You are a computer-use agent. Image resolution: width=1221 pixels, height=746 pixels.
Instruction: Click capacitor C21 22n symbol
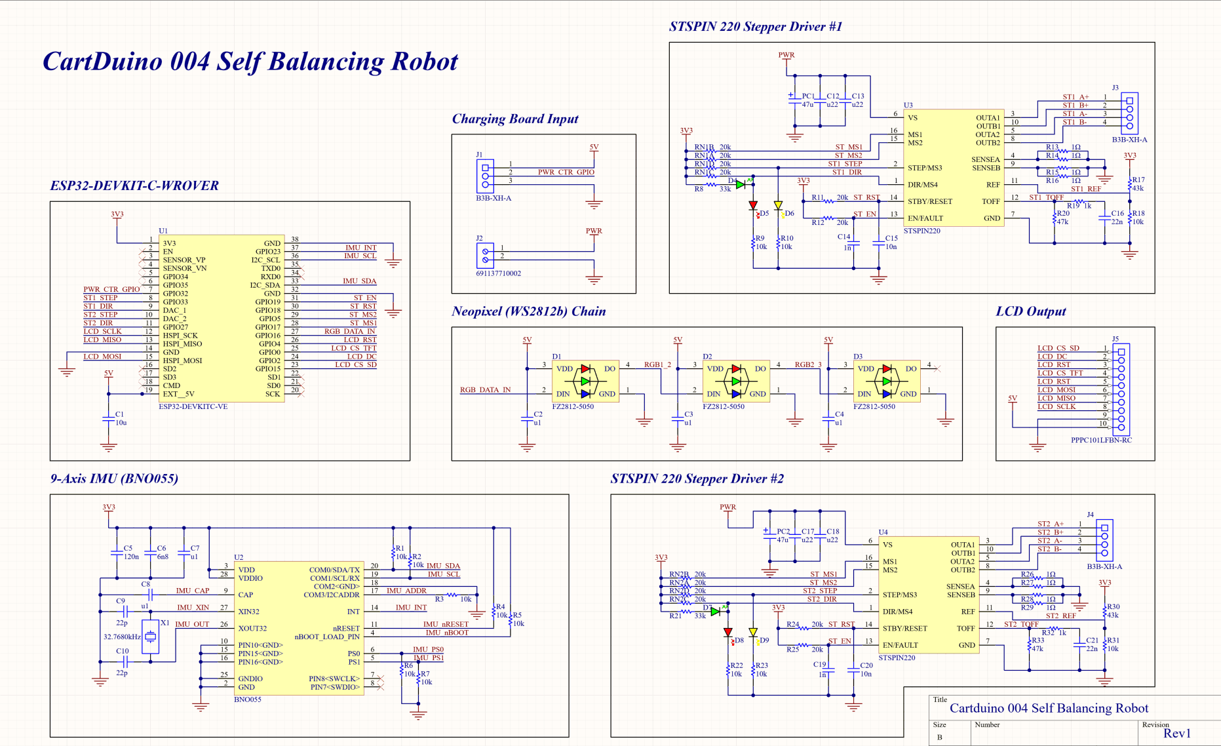(1080, 644)
